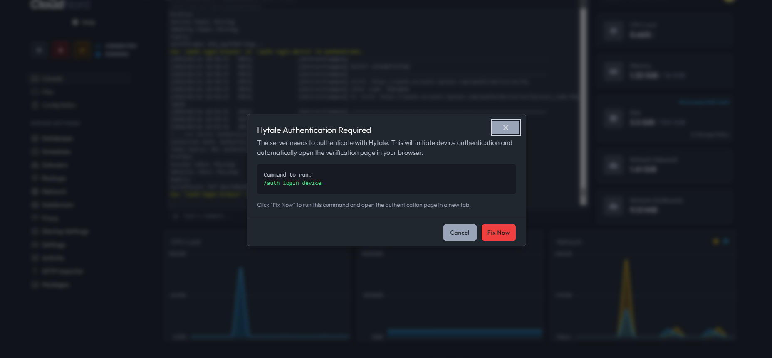Click the console vertical scrollbar

click(x=583, y=104)
